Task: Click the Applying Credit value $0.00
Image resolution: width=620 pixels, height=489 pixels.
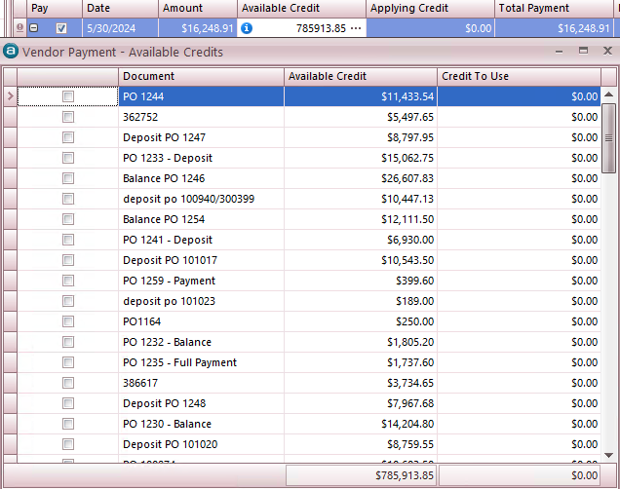Action: click(x=430, y=29)
